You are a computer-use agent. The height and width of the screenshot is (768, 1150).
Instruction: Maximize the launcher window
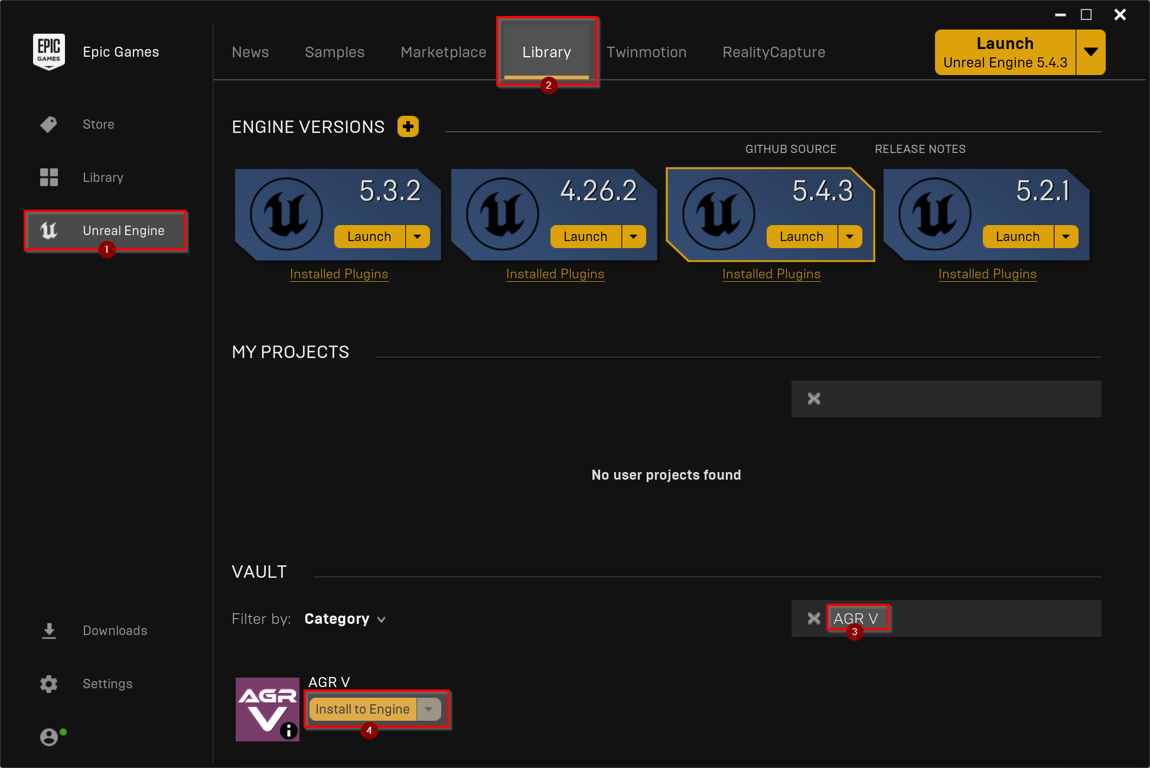click(1086, 15)
